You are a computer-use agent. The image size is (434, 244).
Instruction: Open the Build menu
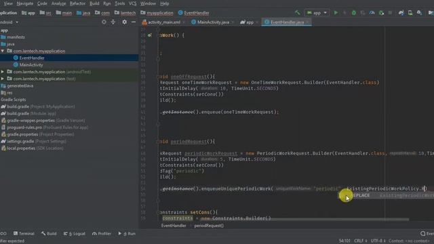click(x=94, y=3)
